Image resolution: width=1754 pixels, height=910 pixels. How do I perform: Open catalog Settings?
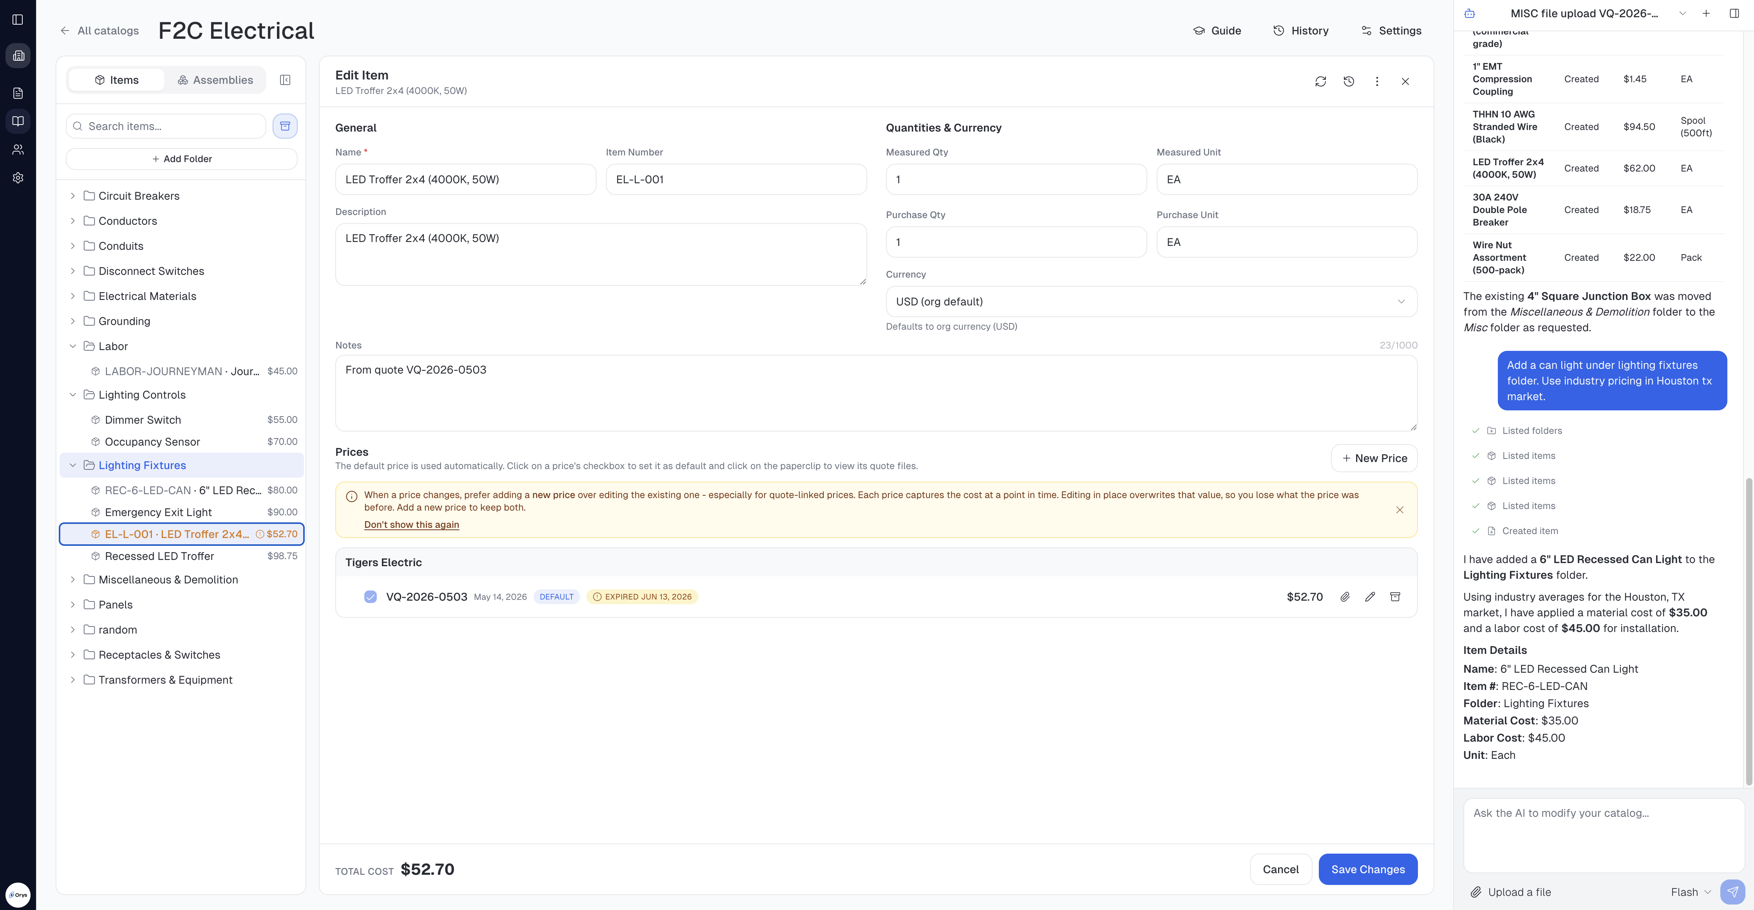coord(1391,31)
